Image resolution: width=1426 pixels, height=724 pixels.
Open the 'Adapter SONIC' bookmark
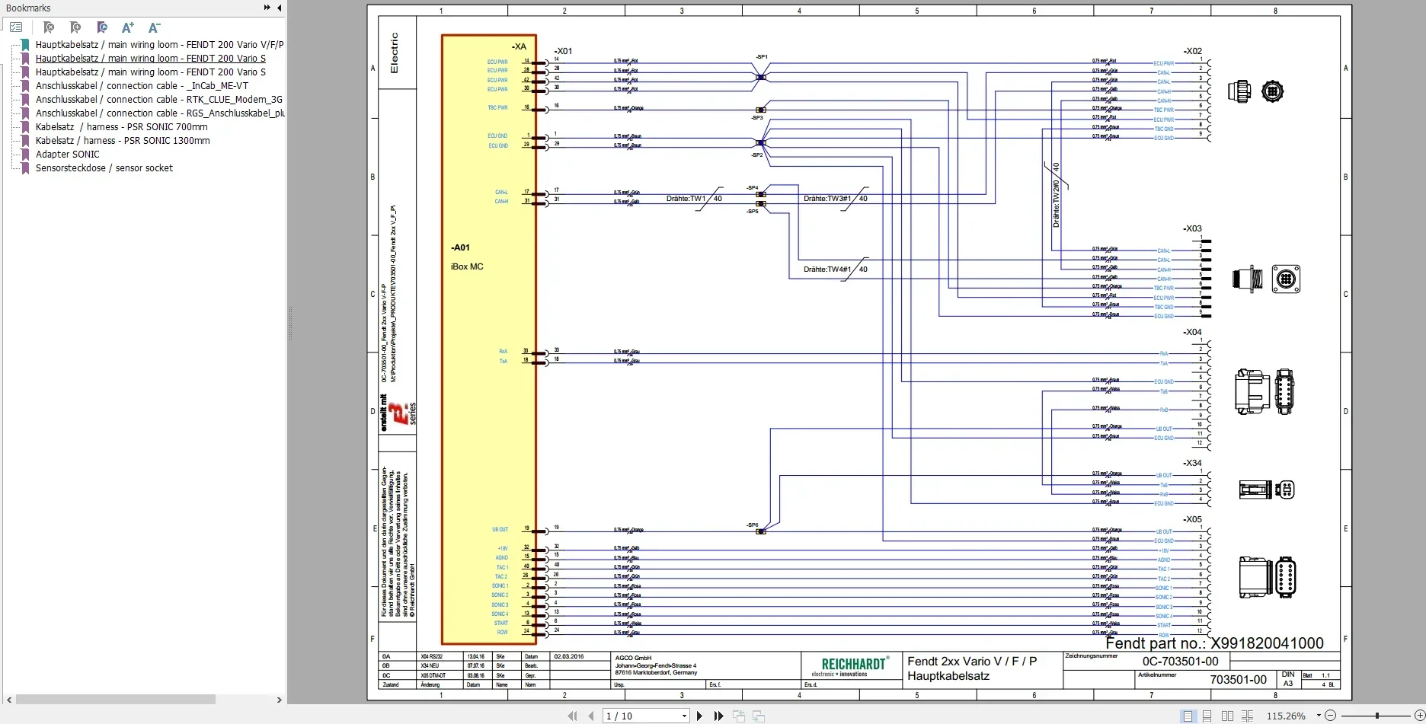click(x=67, y=155)
